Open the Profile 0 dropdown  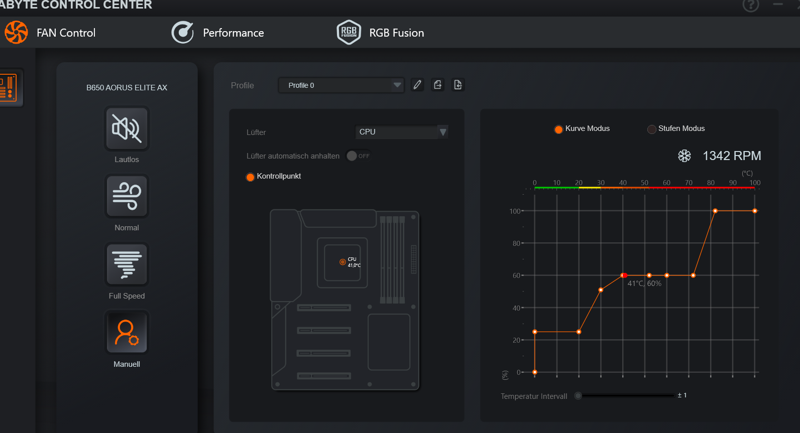pos(341,85)
